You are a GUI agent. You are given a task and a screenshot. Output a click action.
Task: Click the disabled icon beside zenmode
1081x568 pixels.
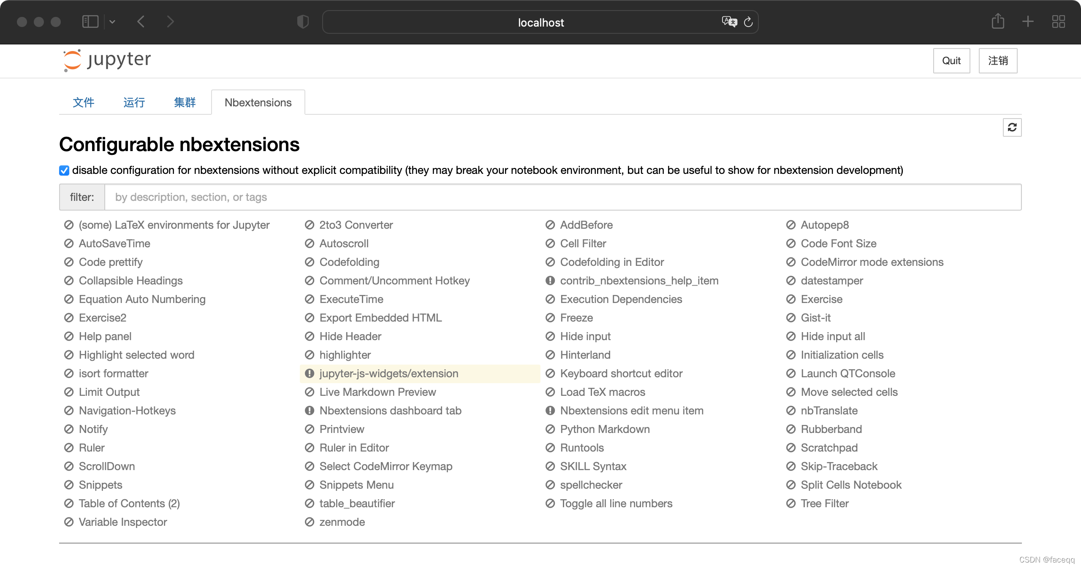310,522
